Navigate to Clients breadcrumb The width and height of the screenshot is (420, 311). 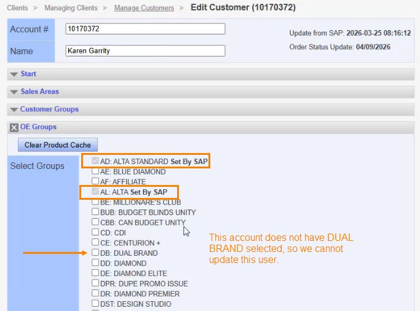click(x=17, y=8)
